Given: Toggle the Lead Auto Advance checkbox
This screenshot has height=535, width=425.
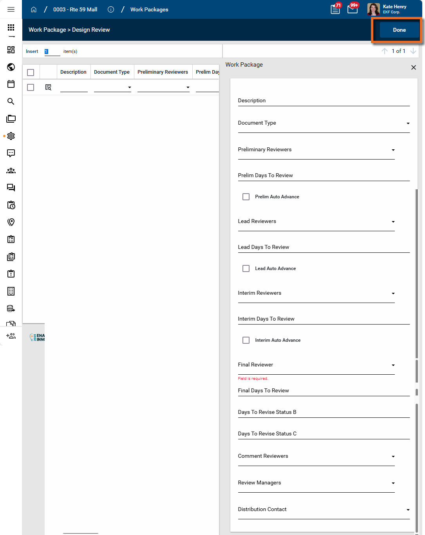Looking at the screenshot, I should 246,268.
